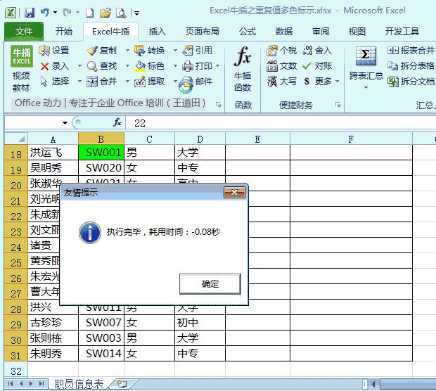Switch to the 开始 tab
Screen dimensions: 436x391
click(64, 32)
